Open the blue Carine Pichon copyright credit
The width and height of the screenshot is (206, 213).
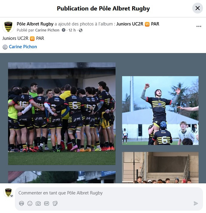click(23, 47)
